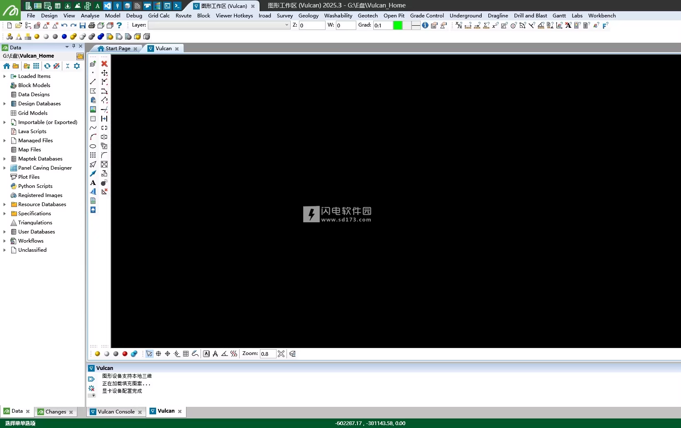This screenshot has width=681, height=428.
Task: Expand the Design Databases tree node
Action: tap(5, 104)
